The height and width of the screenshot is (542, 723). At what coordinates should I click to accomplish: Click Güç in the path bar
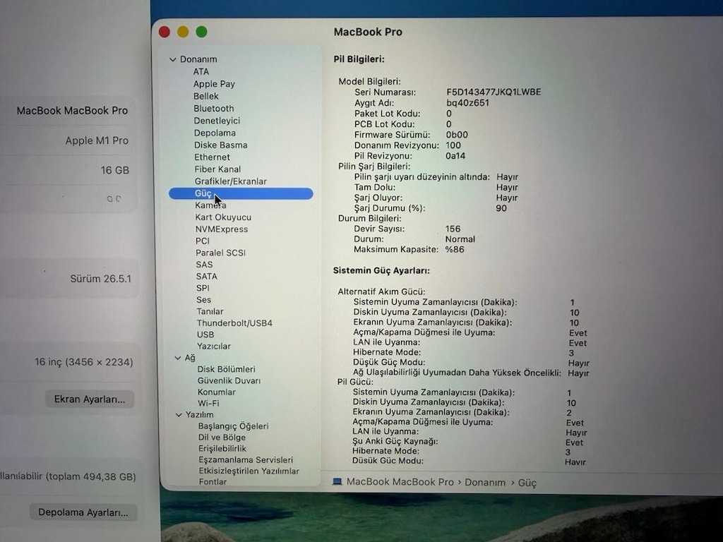(527, 483)
